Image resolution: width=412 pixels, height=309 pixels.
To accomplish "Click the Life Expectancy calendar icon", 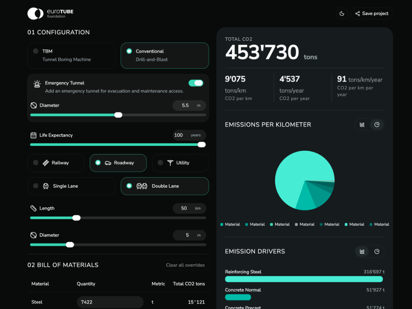I will (33, 135).
